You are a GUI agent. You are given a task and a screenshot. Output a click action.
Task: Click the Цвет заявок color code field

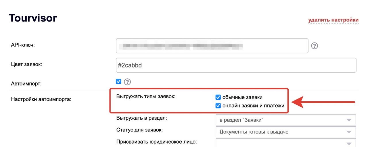click(236, 65)
